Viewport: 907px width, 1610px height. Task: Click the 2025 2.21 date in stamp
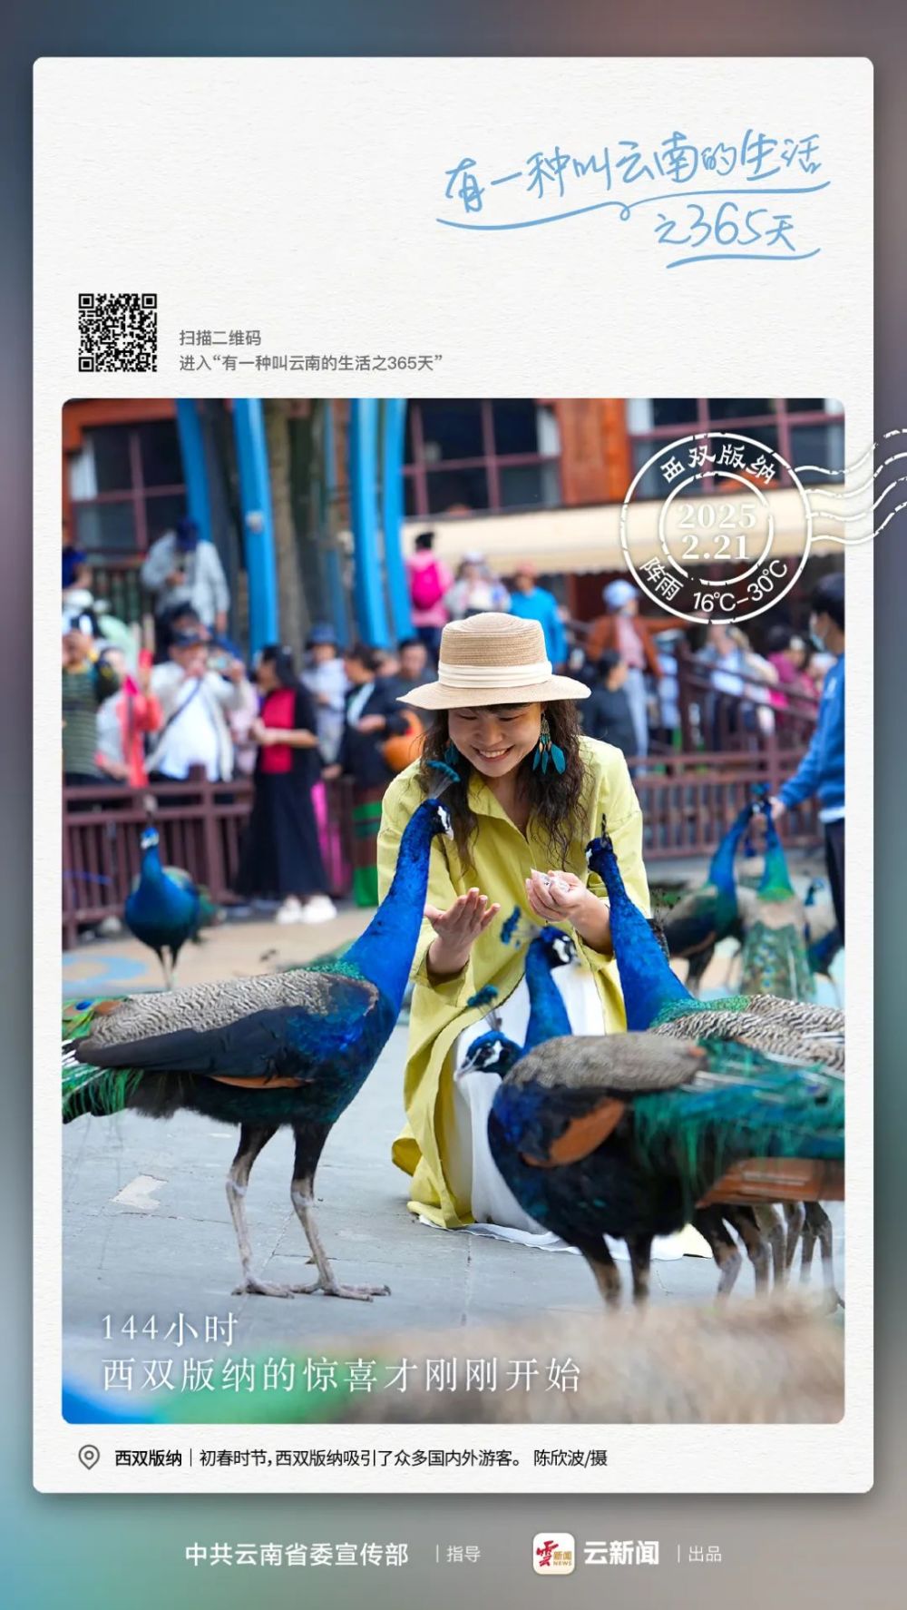coord(717,532)
